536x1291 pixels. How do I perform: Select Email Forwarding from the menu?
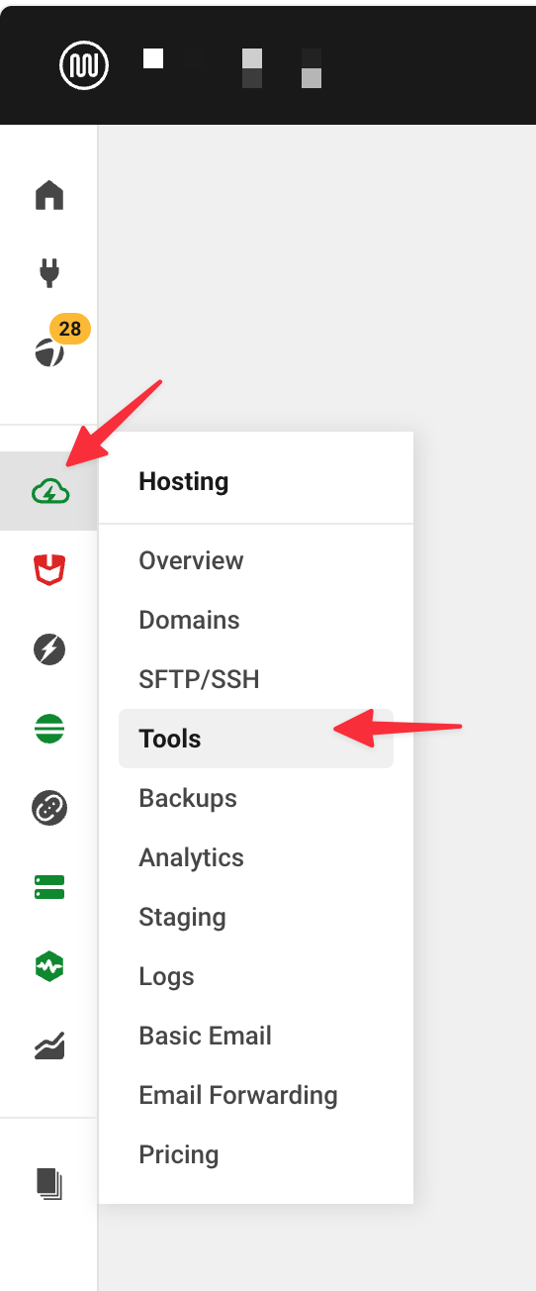238,1095
